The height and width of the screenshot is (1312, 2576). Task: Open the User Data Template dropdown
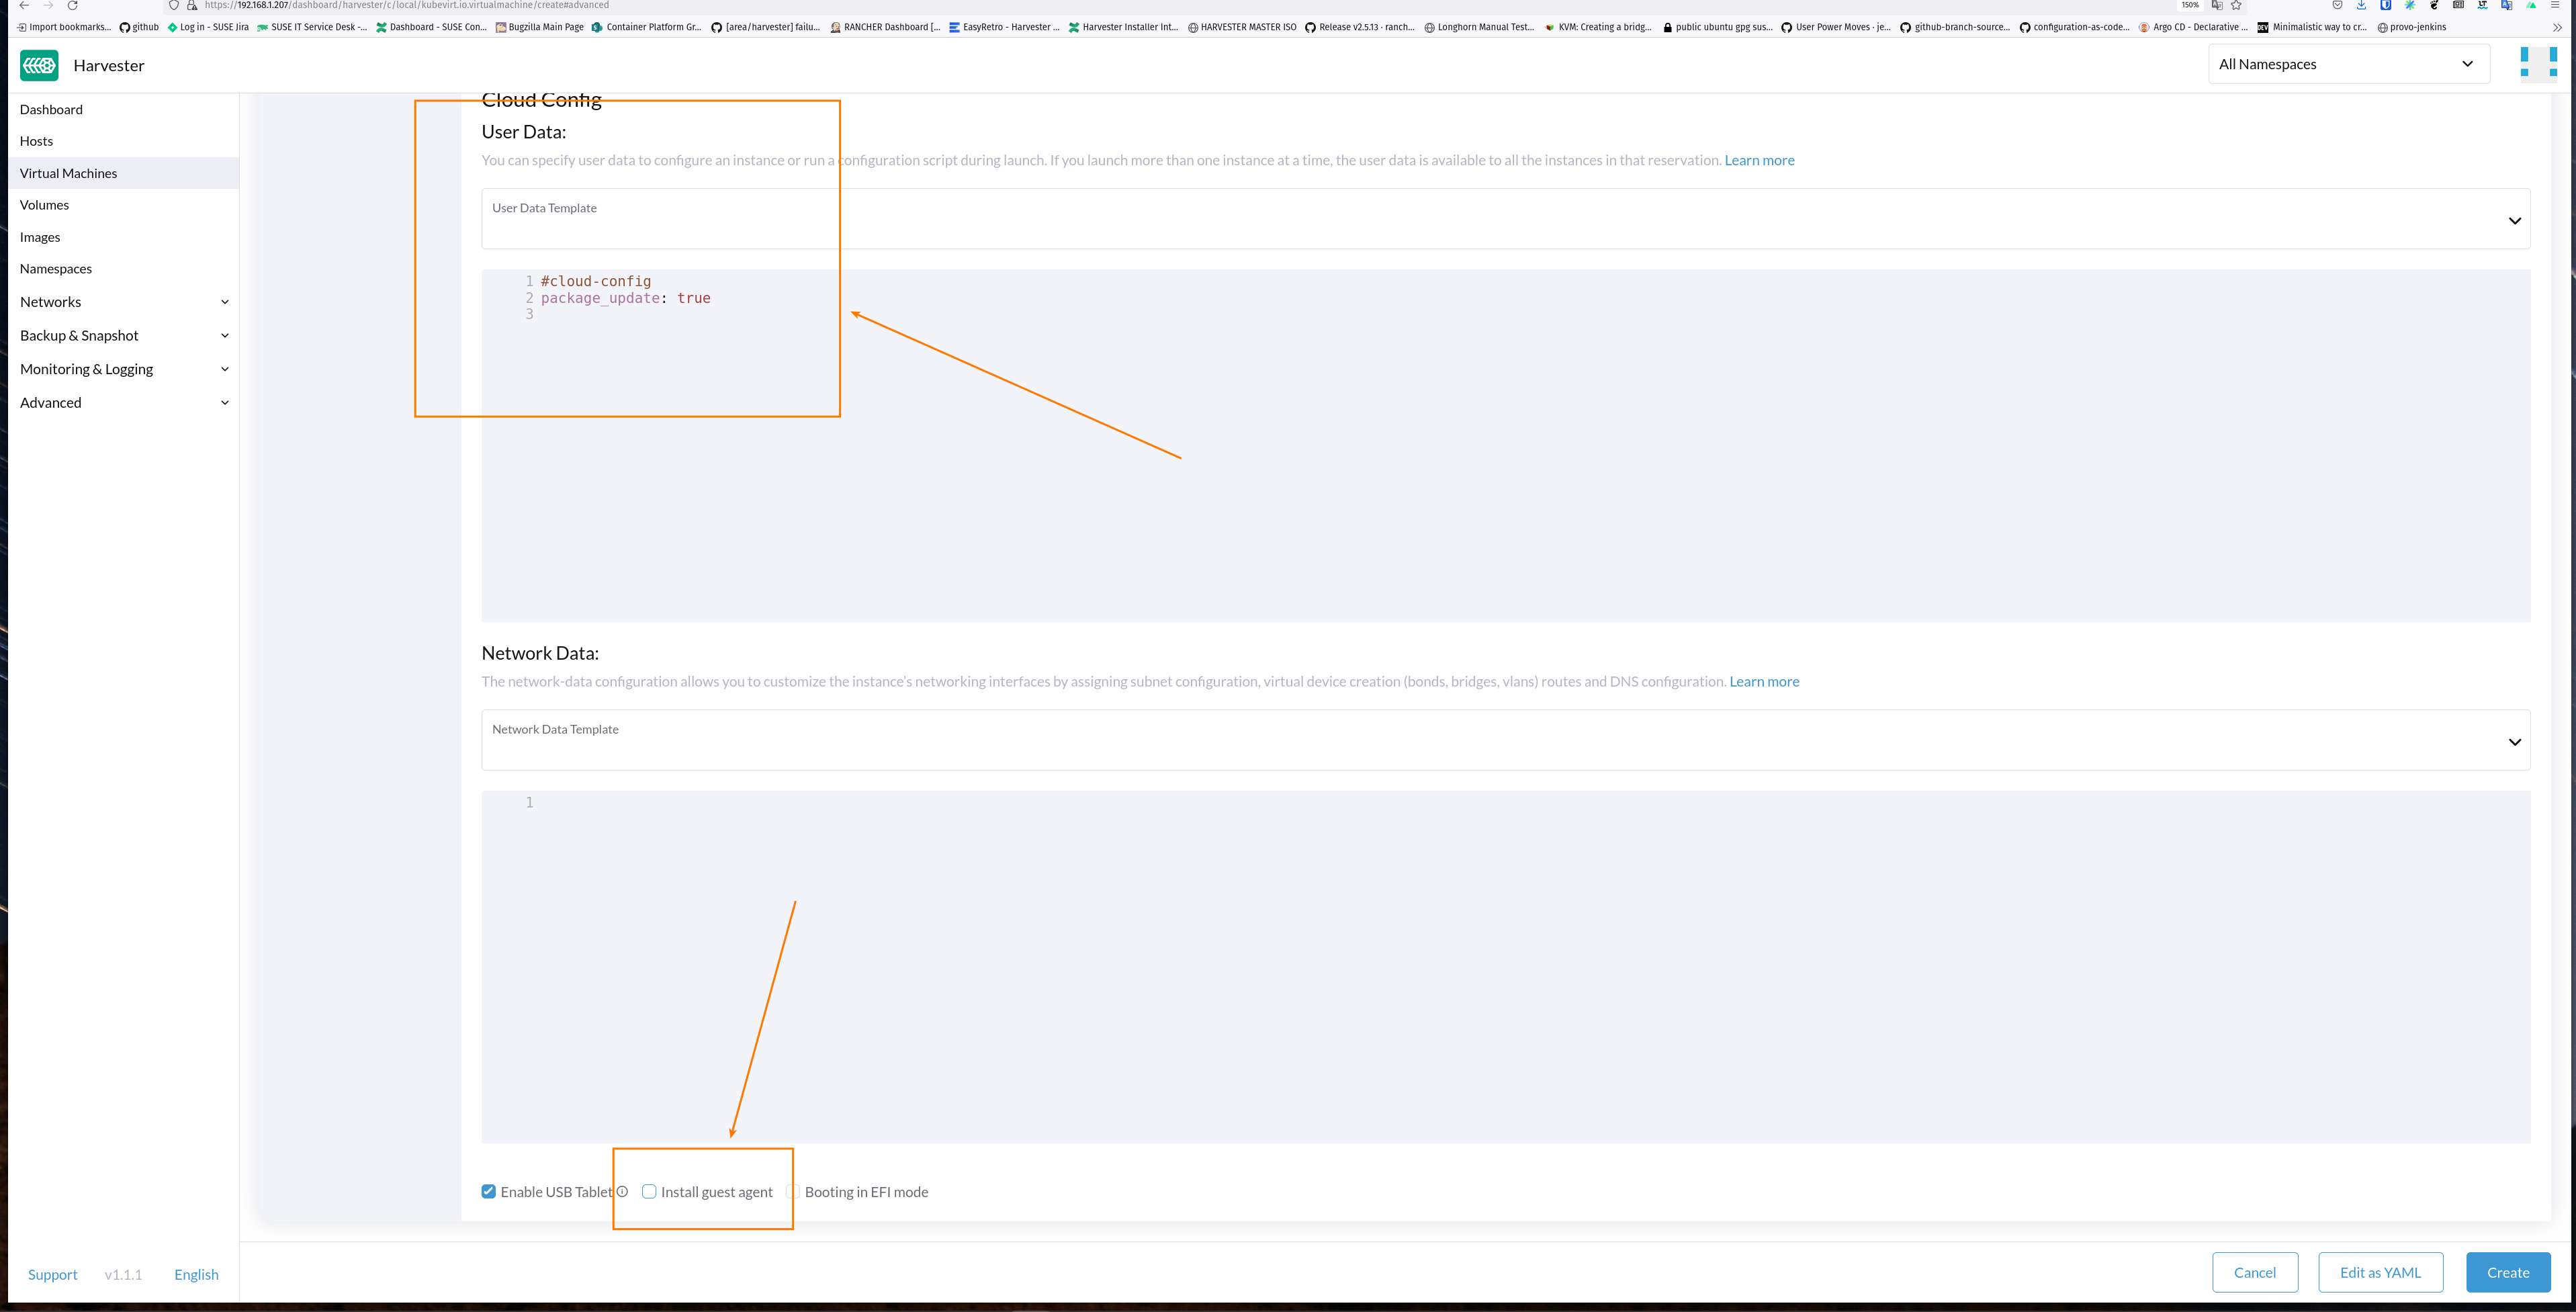(x=2515, y=220)
